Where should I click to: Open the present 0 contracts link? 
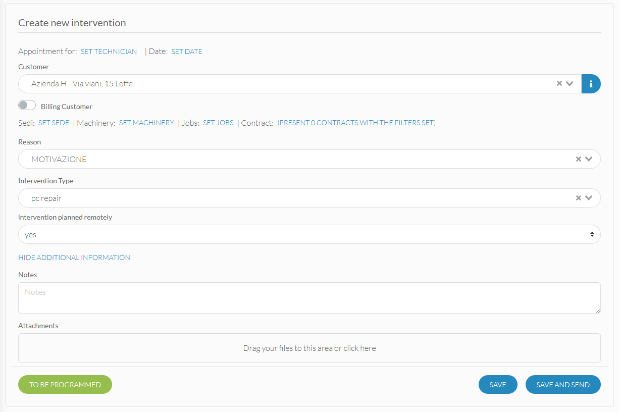356,123
